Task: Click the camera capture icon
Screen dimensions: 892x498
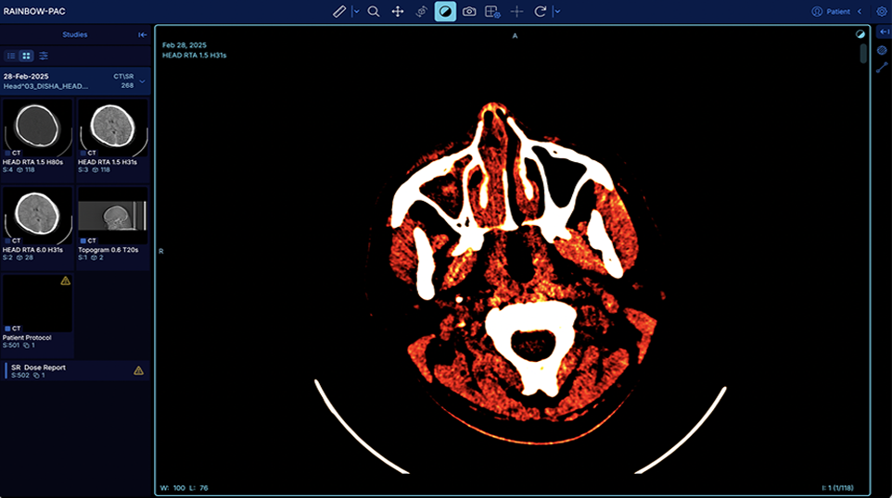Action: tap(469, 12)
